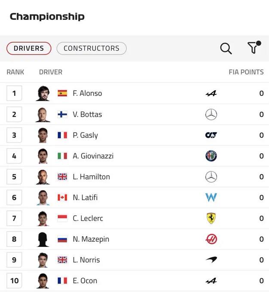The image size is (269, 292).
Task: Click the Spanish flag beside Alonso
Action: coord(62,93)
